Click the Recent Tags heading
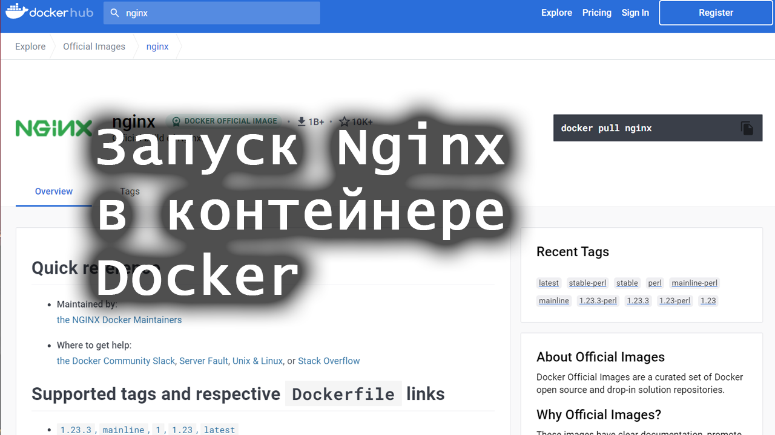Screen dimensions: 775x435 tap(573, 252)
